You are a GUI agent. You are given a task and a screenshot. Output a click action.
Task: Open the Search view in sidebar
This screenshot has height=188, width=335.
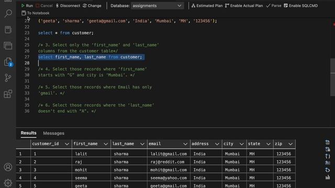point(8,13)
